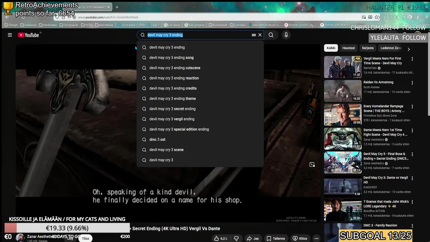Viewport: 430px width, 242px height.
Task: Open the Rimmel London 1,4g bookmark
Action: tap(300, 25)
